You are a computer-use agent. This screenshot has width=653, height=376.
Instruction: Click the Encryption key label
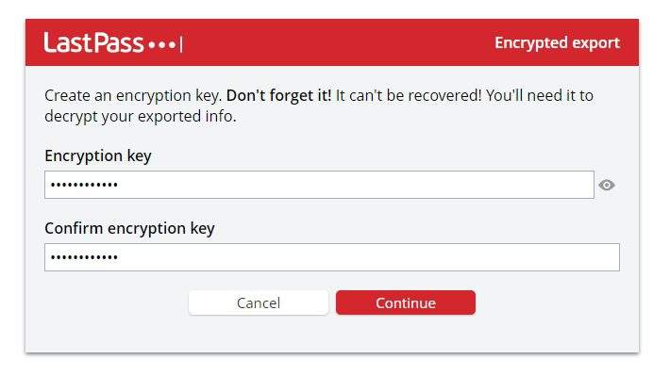(x=98, y=156)
